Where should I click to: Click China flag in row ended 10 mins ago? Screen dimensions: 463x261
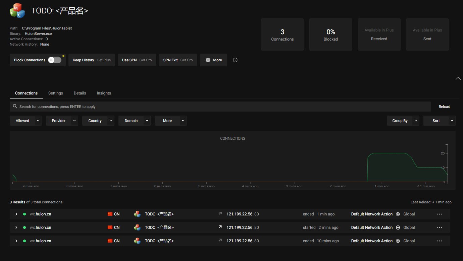(x=110, y=241)
